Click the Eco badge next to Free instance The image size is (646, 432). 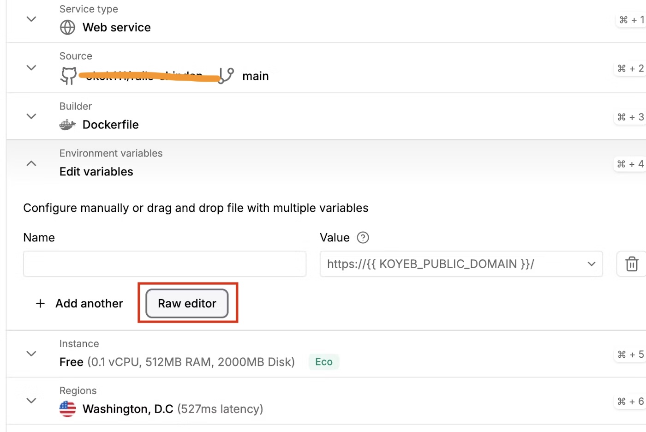coord(323,362)
